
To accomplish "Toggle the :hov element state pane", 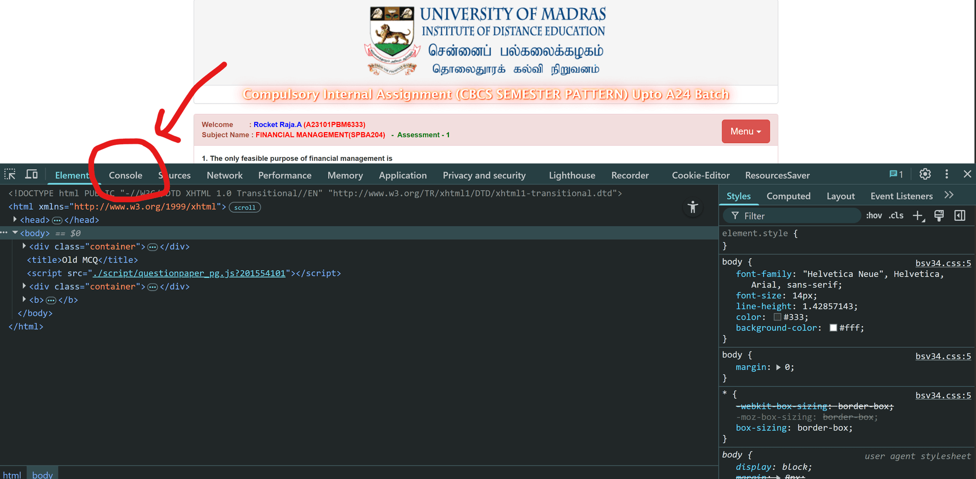I will 873,215.
